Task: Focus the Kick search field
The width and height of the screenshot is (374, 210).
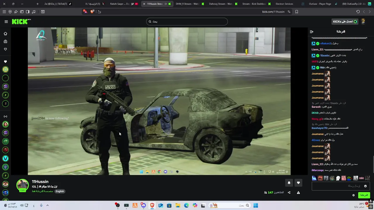Action: point(187,22)
